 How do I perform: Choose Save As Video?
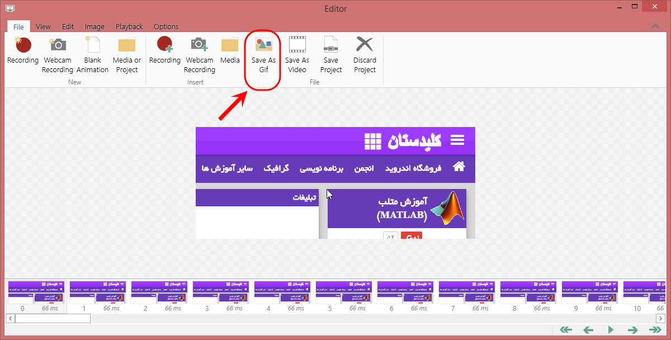297,55
